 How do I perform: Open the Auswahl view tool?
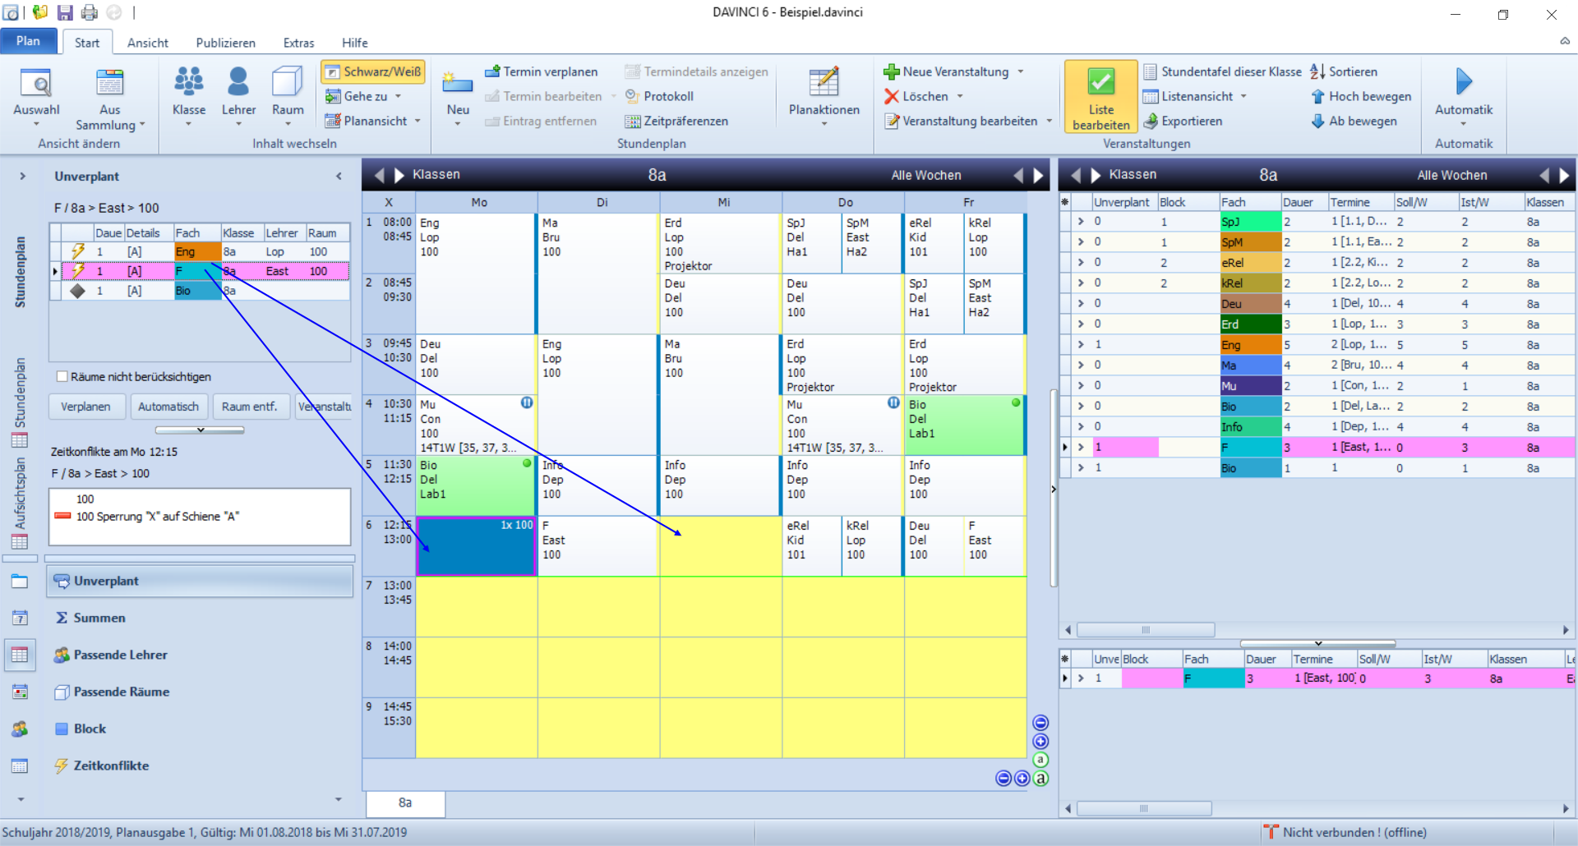(36, 97)
